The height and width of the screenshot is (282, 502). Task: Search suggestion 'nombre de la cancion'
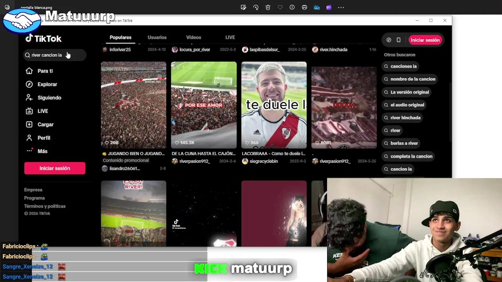pyautogui.click(x=410, y=79)
